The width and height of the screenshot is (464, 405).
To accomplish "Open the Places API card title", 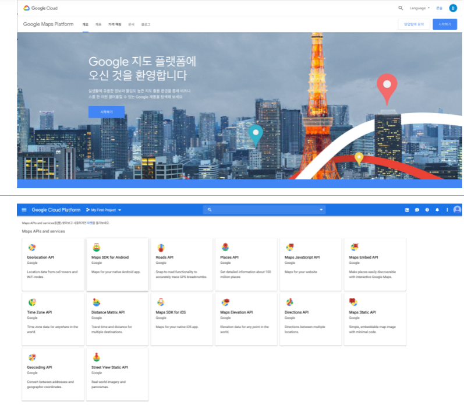I will coord(229,257).
